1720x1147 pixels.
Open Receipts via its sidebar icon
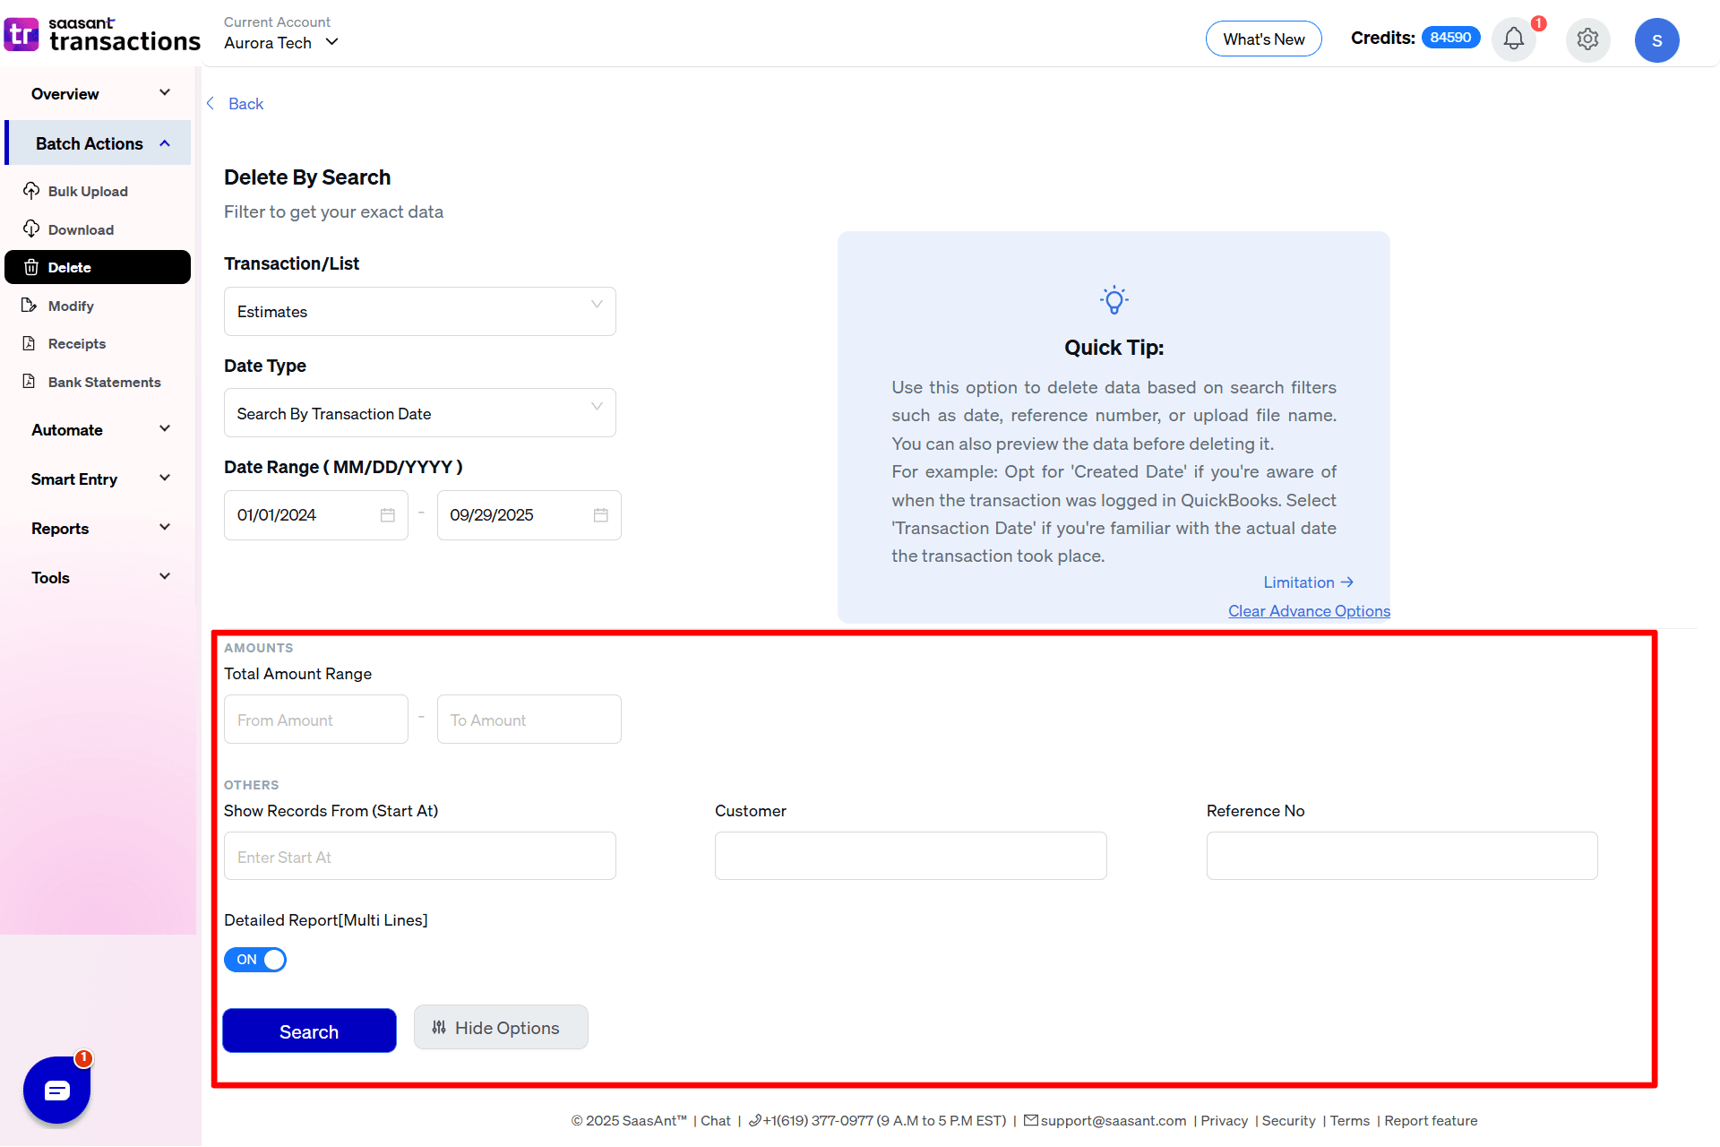click(30, 343)
